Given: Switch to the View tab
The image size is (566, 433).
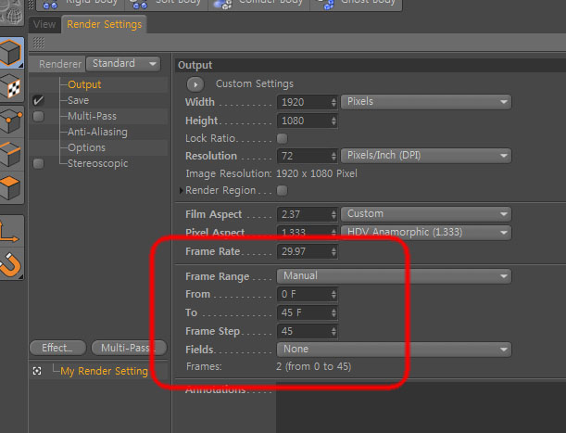Looking at the screenshot, I should coord(44,24).
